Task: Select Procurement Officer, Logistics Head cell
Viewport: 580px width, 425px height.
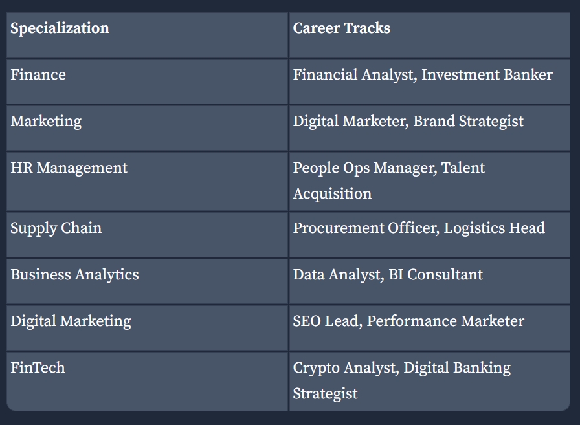Action: pyautogui.click(x=429, y=235)
